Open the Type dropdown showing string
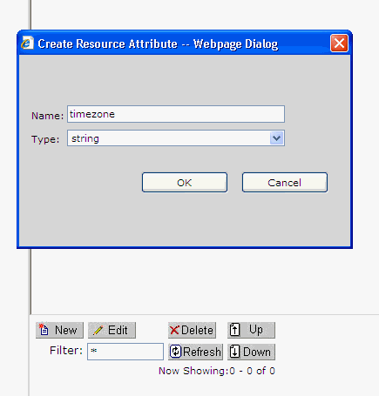 coord(176,138)
